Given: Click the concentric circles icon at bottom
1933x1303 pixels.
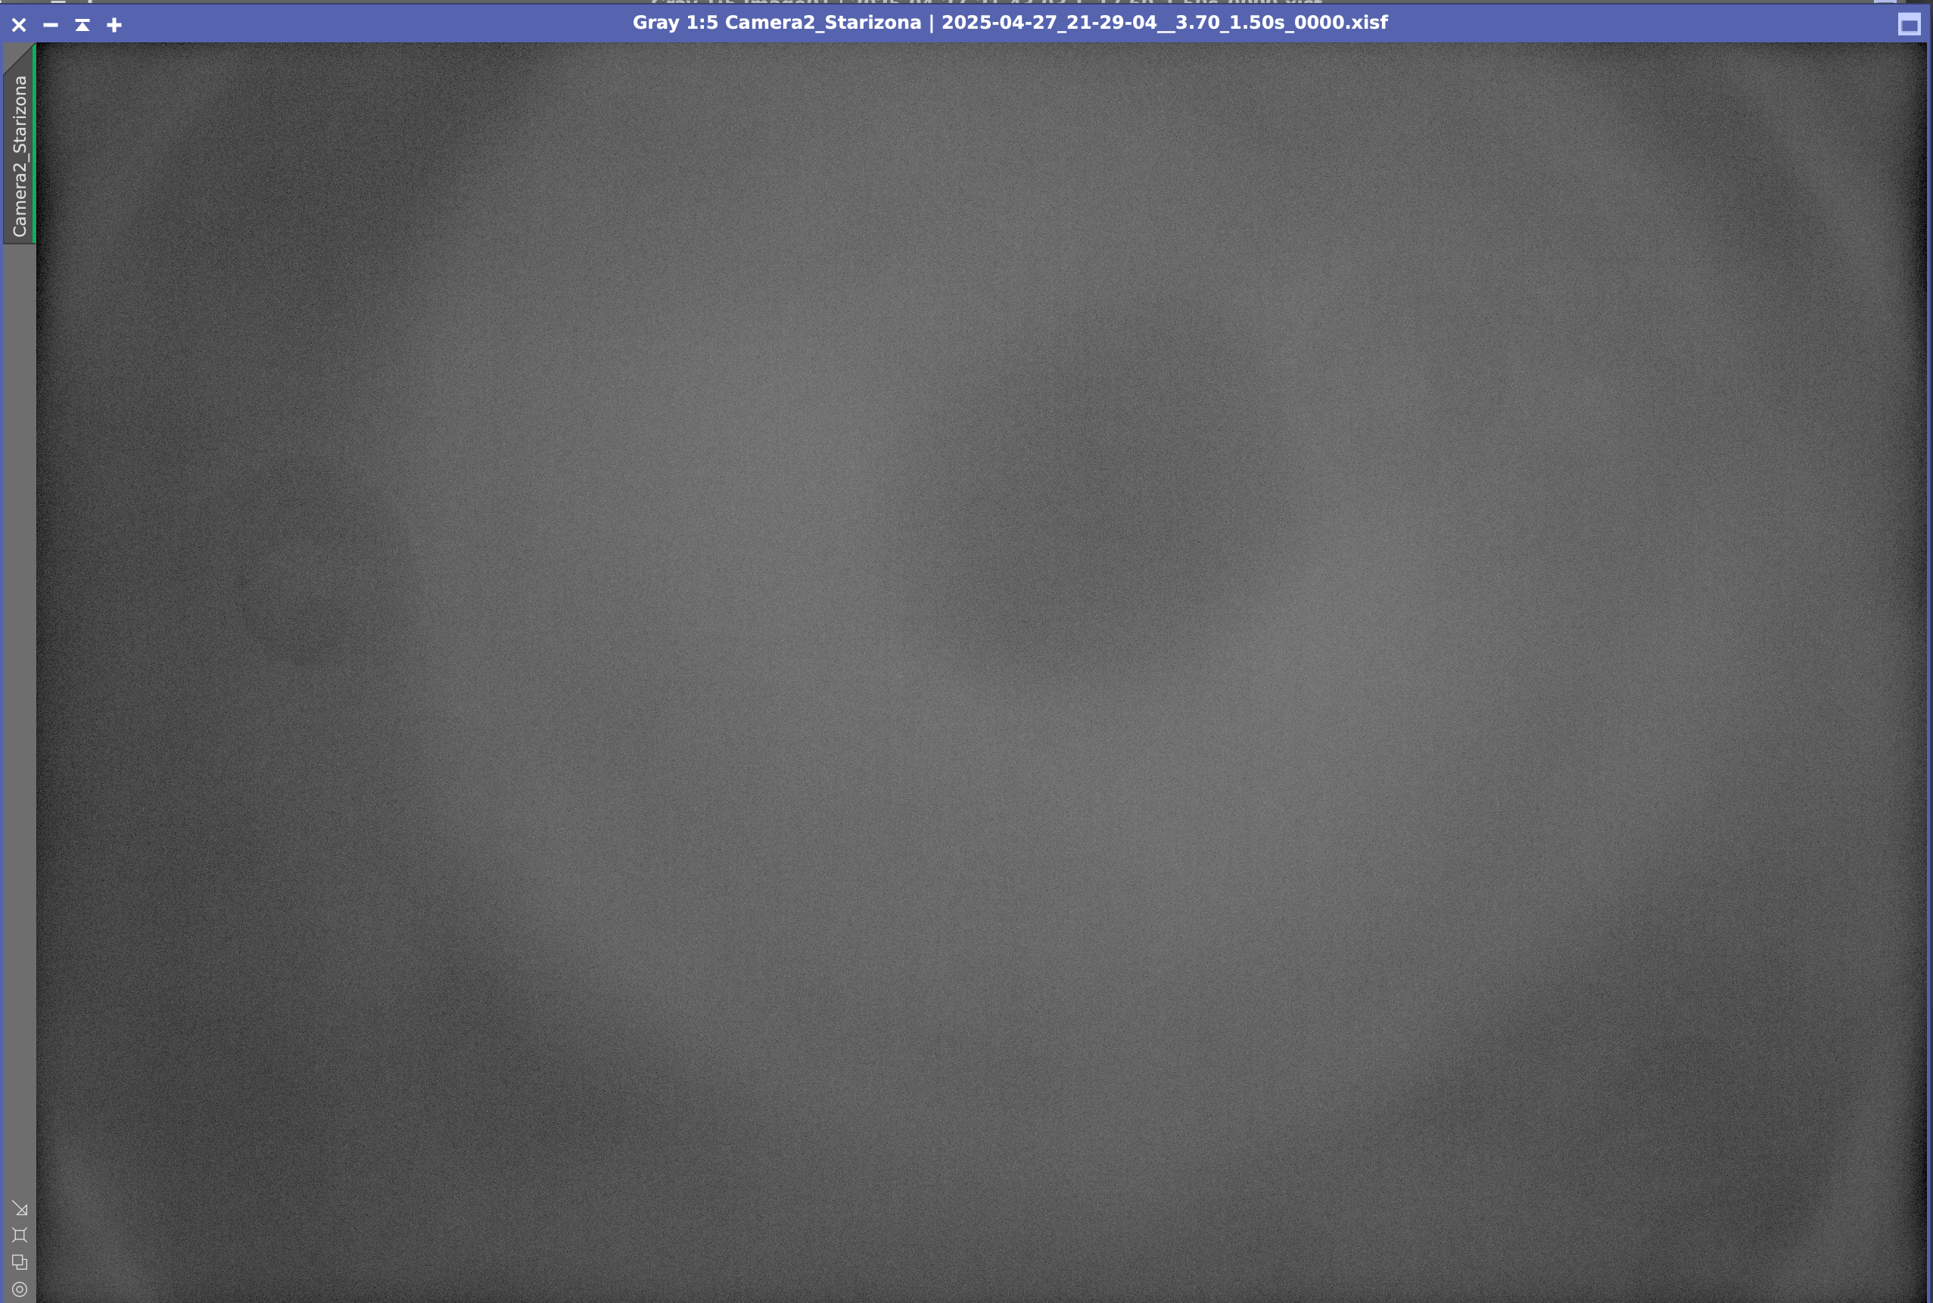Looking at the screenshot, I should (x=20, y=1289).
